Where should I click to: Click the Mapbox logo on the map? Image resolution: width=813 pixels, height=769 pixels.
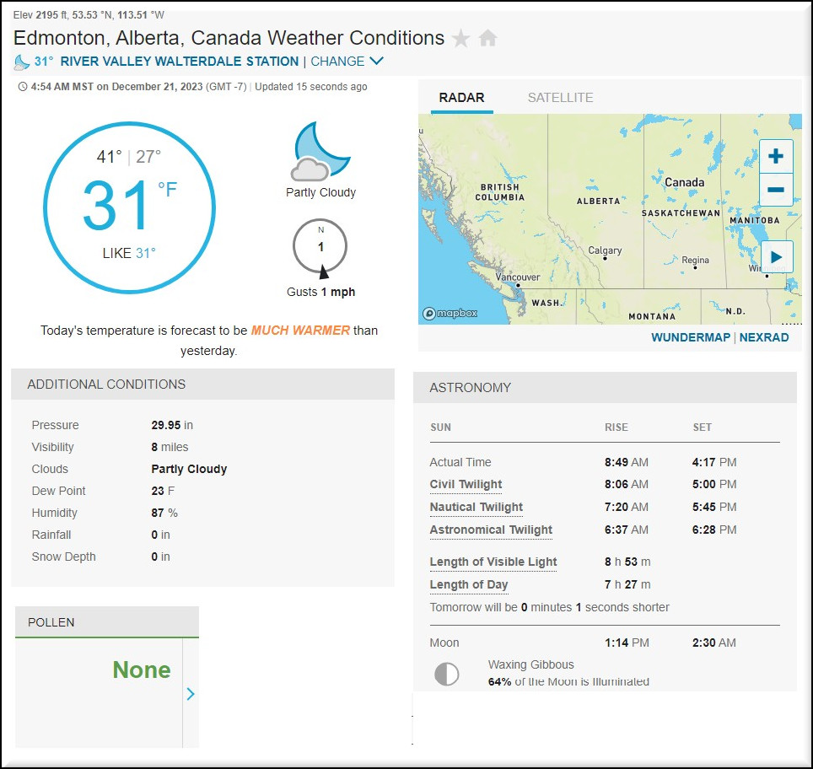(450, 314)
